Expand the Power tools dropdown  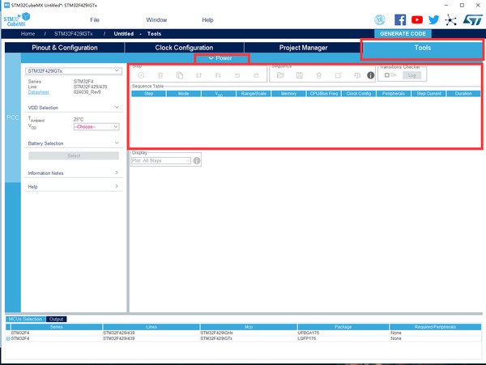(x=220, y=58)
